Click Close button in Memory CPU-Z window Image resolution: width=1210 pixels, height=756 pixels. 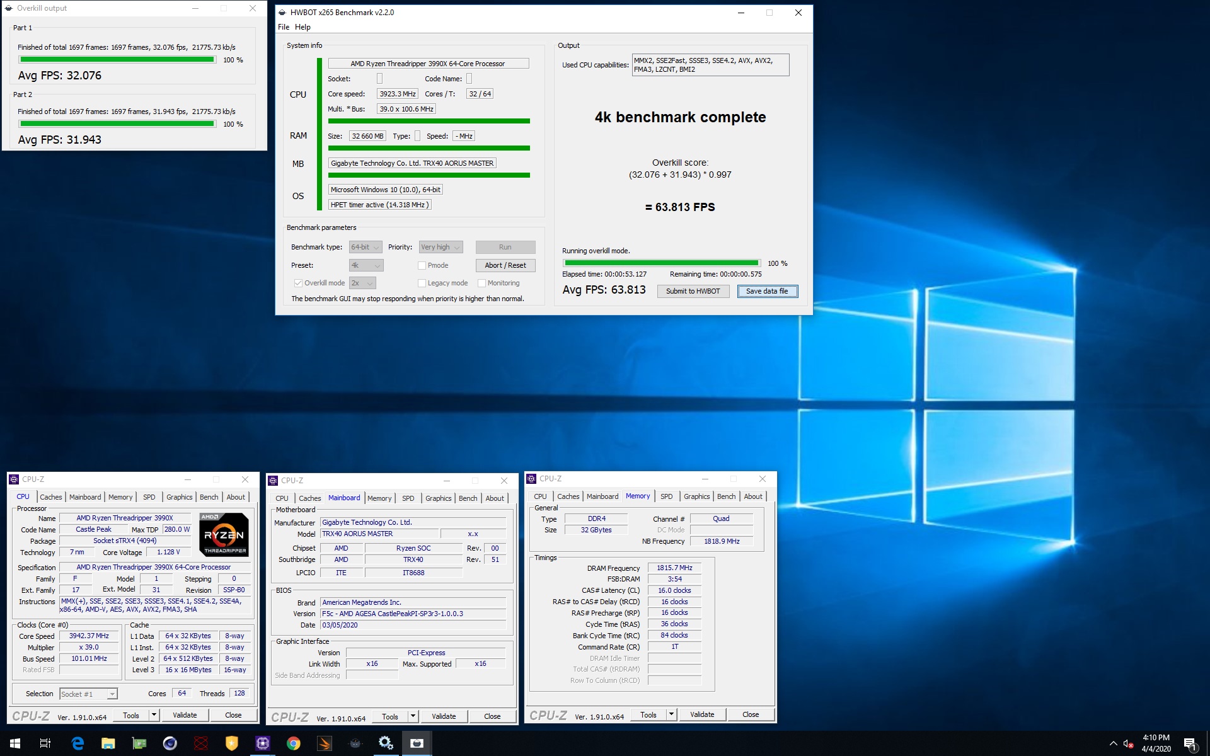pos(751,714)
